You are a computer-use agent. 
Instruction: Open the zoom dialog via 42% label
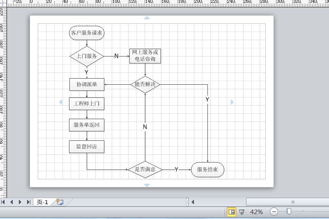click(x=256, y=212)
